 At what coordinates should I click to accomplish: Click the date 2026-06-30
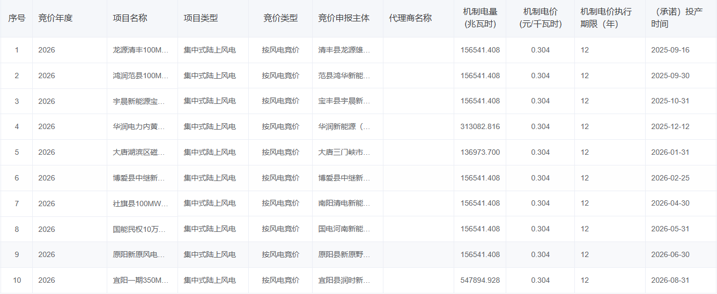(x=670, y=255)
